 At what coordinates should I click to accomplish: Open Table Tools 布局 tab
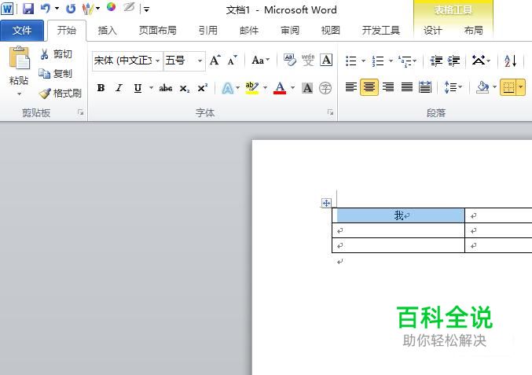(473, 31)
